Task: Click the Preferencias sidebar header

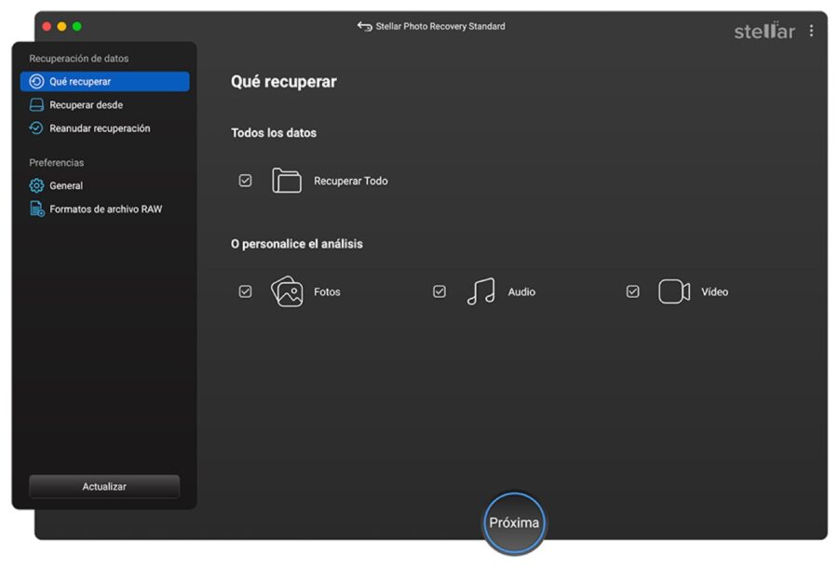Action: (x=56, y=162)
